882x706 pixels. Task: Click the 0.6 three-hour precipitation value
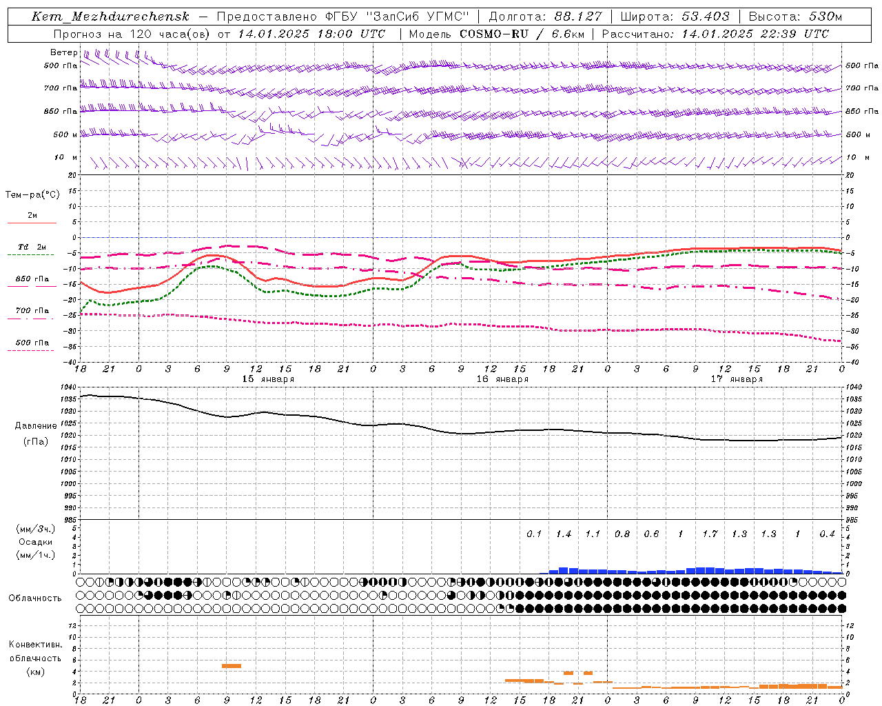tap(651, 534)
